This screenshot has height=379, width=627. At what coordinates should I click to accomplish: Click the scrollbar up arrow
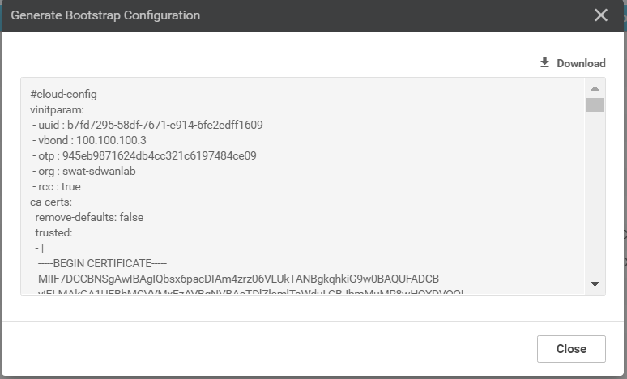[x=595, y=88]
